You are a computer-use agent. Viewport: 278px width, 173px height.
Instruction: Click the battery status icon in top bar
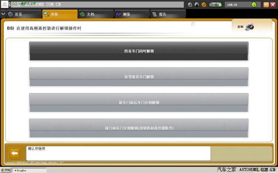coord(214,5)
